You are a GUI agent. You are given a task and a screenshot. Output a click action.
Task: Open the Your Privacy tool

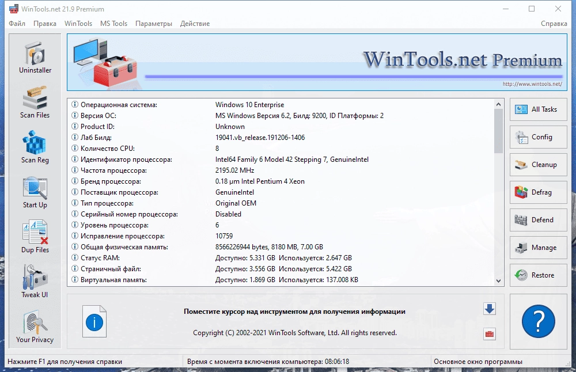(35, 327)
